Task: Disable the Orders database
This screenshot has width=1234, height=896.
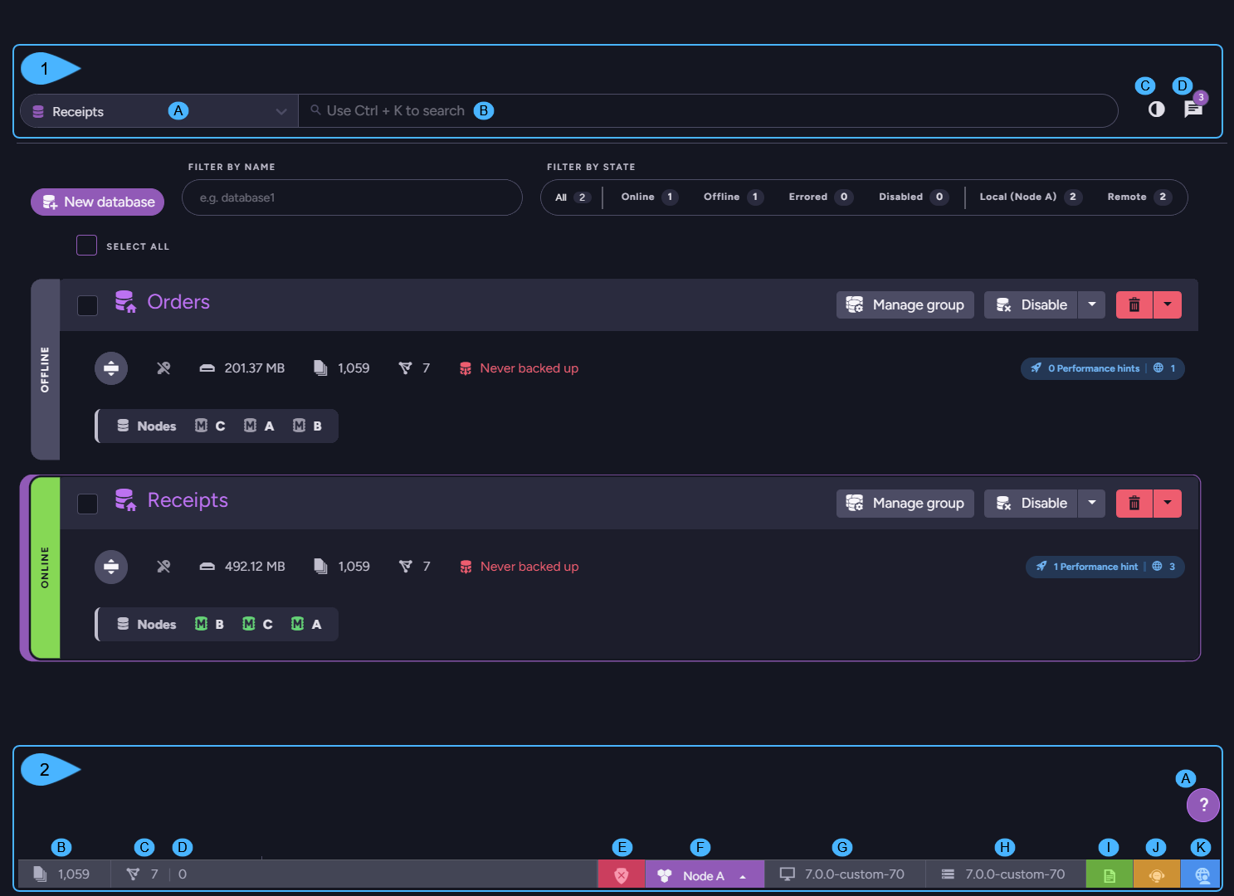Action: 1032,304
